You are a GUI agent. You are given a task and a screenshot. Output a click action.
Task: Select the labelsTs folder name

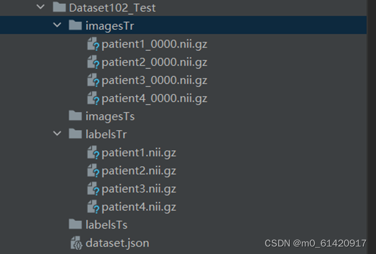click(x=107, y=225)
